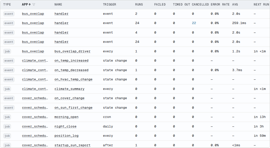Screen dimensions: 270x148
Task: Open on_hvac_temp_change handler link
Action: click(73, 80)
